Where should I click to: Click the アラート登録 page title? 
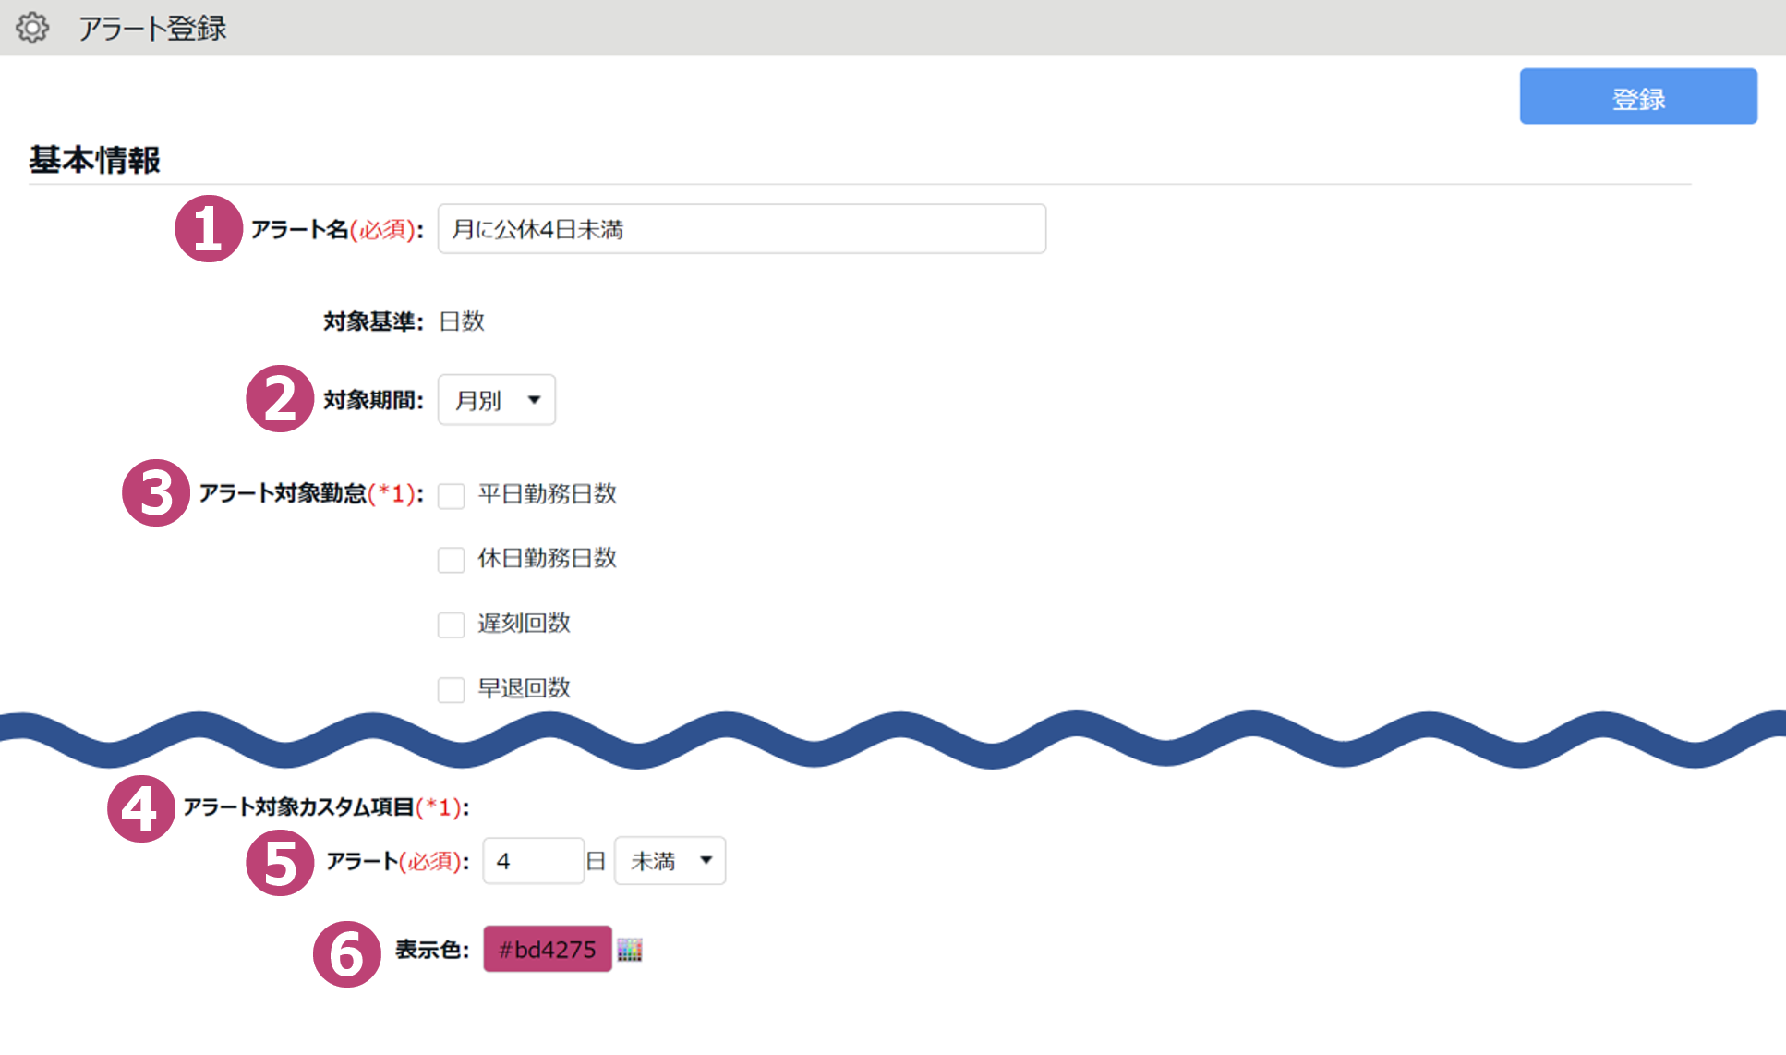(x=152, y=28)
